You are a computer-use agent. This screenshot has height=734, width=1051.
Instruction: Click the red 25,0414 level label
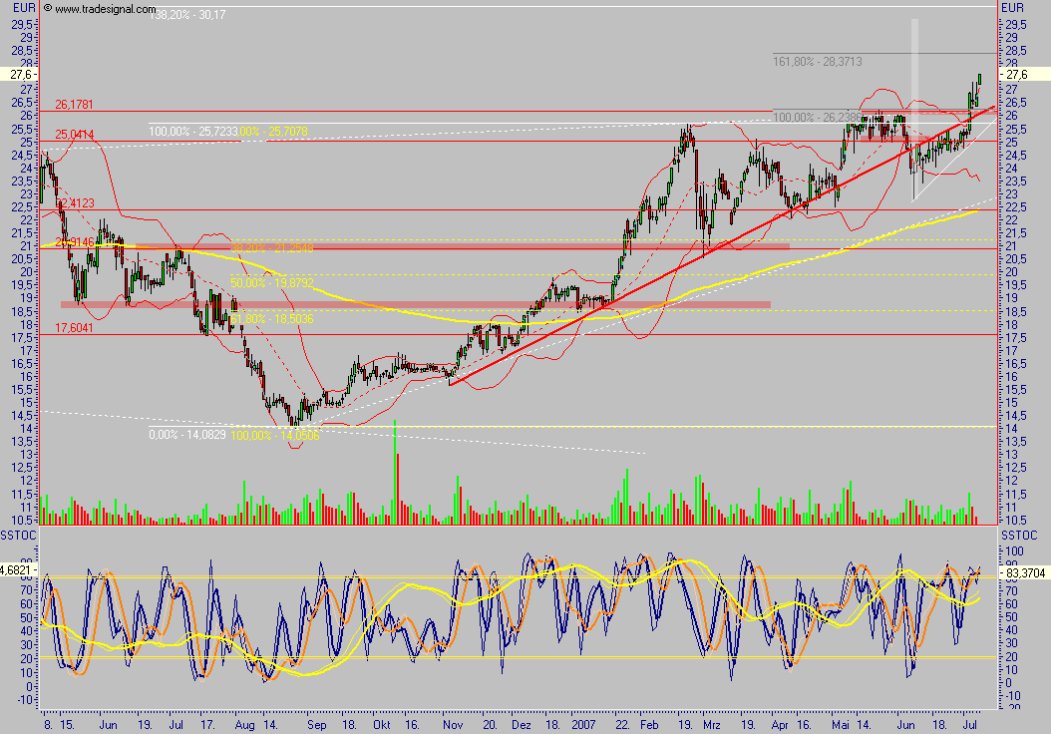74,135
